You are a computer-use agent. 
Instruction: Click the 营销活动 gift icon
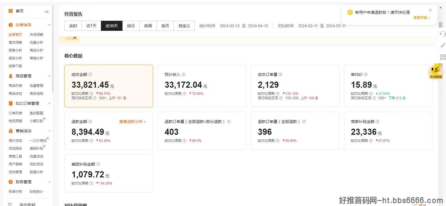pyautogui.click(x=11, y=131)
